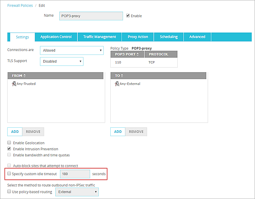Toggle the Enable policy checkbox
The height and width of the screenshot is (199, 255).
[x=128, y=16]
